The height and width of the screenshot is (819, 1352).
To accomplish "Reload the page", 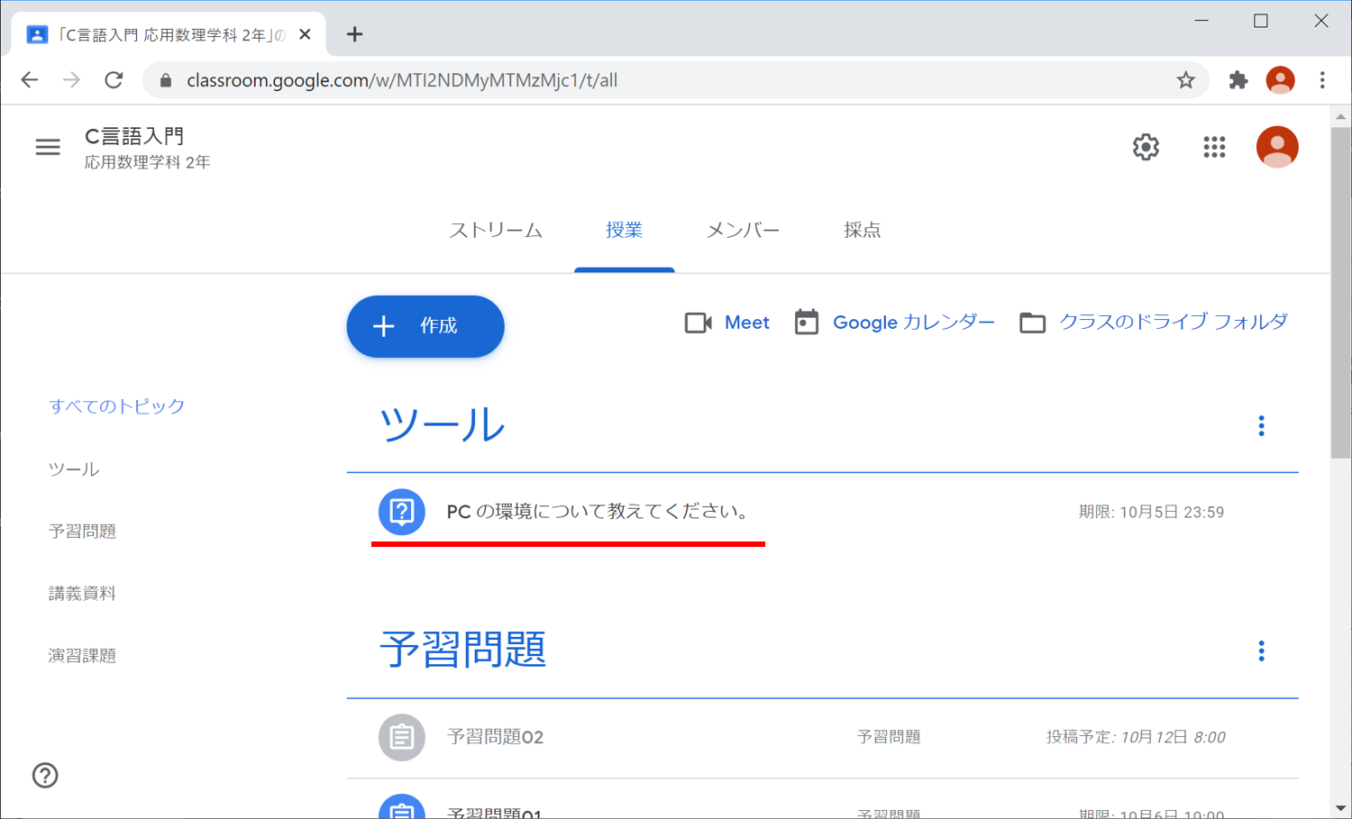I will pyautogui.click(x=114, y=80).
